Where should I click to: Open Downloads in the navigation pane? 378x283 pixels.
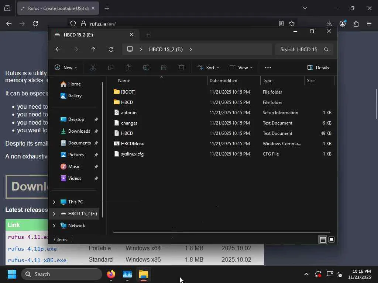(x=79, y=131)
